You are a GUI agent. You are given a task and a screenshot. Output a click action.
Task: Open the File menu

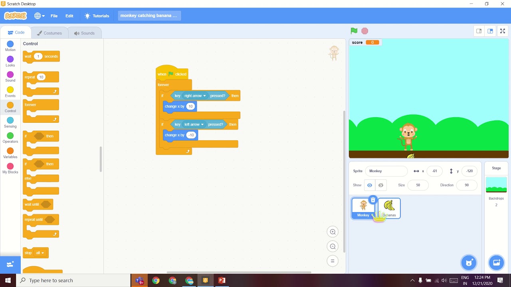click(54, 16)
